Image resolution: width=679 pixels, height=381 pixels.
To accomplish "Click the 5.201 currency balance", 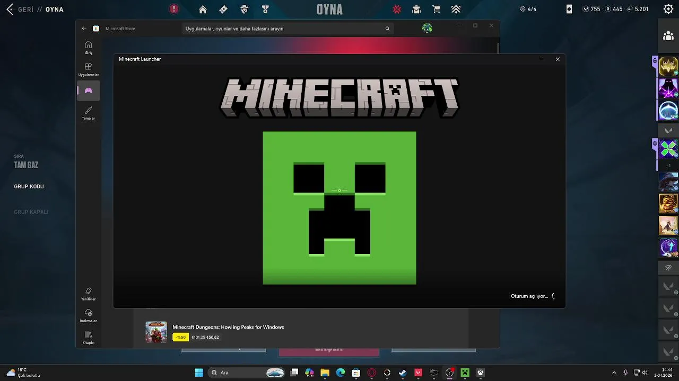I will (638, 9).
